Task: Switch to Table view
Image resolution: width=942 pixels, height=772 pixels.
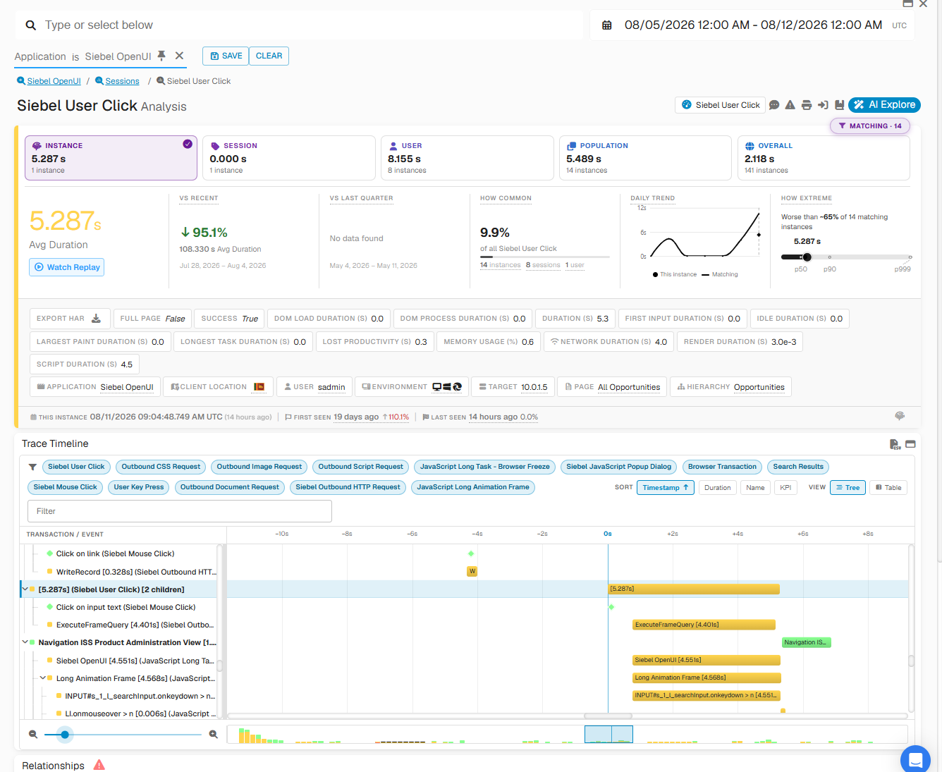Action: click(x=888, y=488)
